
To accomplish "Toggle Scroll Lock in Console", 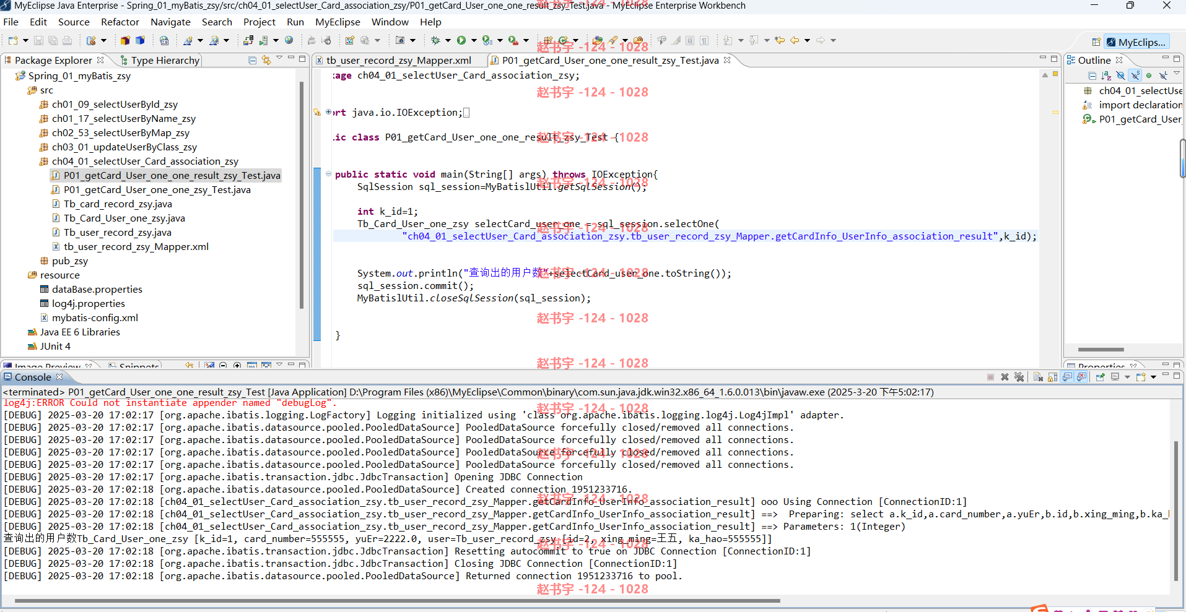I will [1052, 377].
